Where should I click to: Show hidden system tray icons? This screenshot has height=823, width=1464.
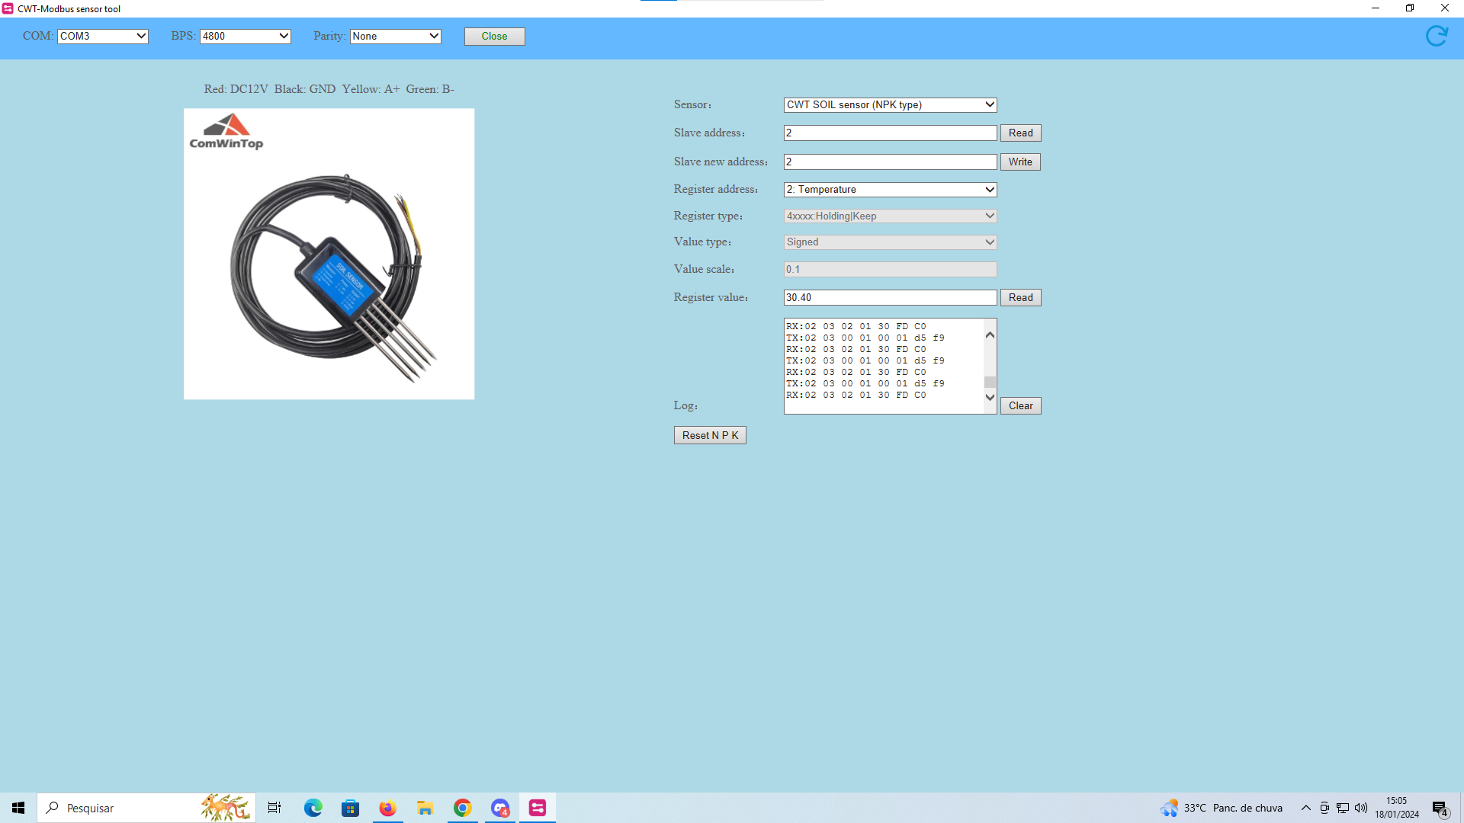click(1305, 808)
